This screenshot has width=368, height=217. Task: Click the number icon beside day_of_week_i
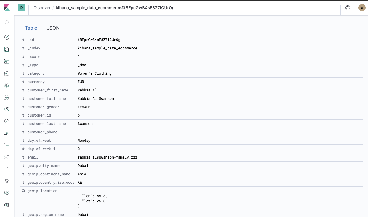pos(23,149)
